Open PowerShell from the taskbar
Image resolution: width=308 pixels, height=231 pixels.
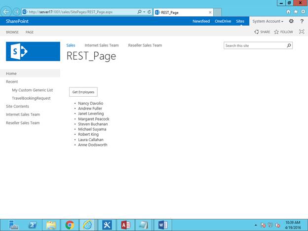[x=33, y=225]
